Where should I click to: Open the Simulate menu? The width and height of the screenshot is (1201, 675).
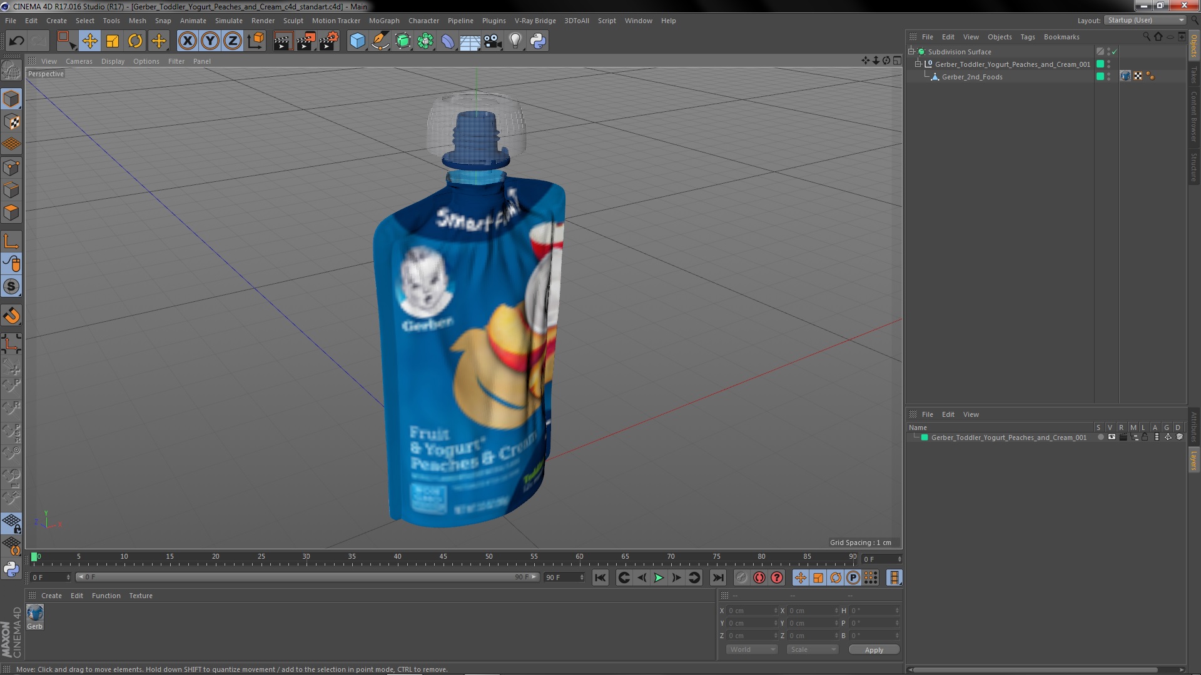pos(228,21)
